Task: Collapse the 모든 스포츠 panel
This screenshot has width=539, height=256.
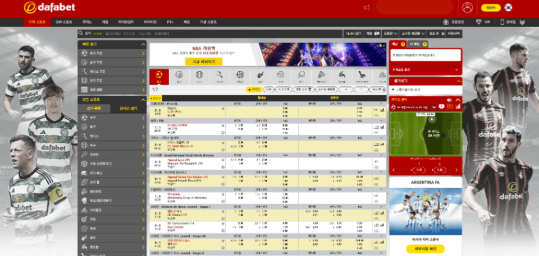Action: coord(143,100)
